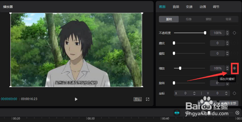Click the 不透明度 label

165,33
